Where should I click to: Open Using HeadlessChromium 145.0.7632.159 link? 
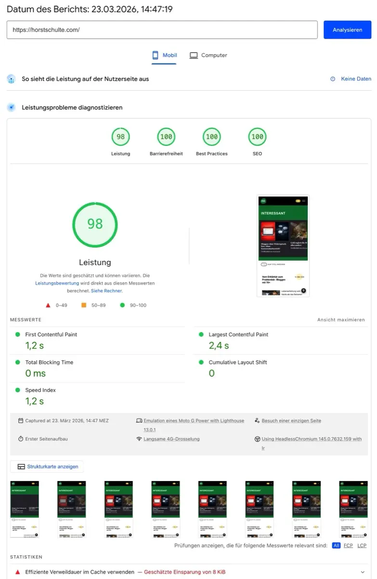312,443
